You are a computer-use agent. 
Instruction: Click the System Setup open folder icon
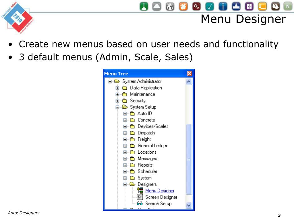125,107
